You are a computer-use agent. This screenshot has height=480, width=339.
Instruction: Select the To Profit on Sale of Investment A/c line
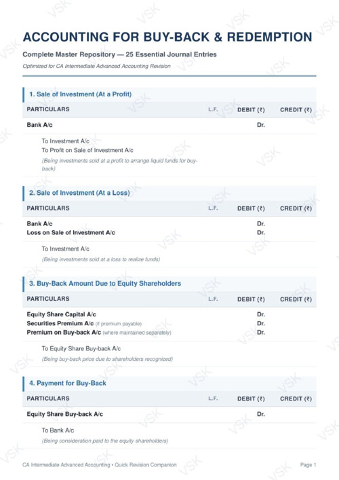click(87, 150)
